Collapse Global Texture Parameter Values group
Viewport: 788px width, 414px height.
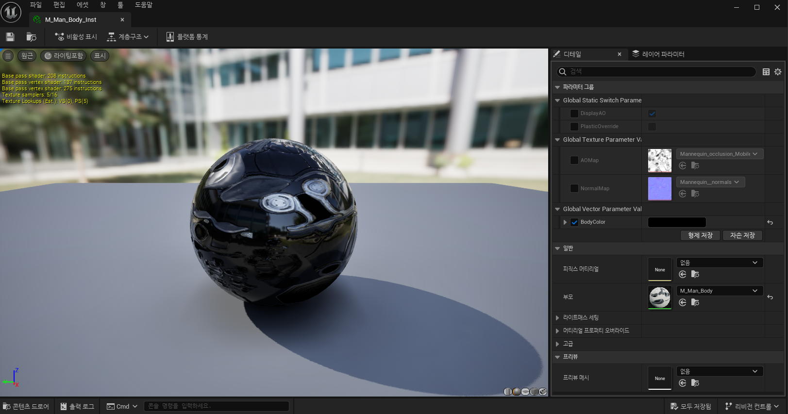[x=557, y=140]
